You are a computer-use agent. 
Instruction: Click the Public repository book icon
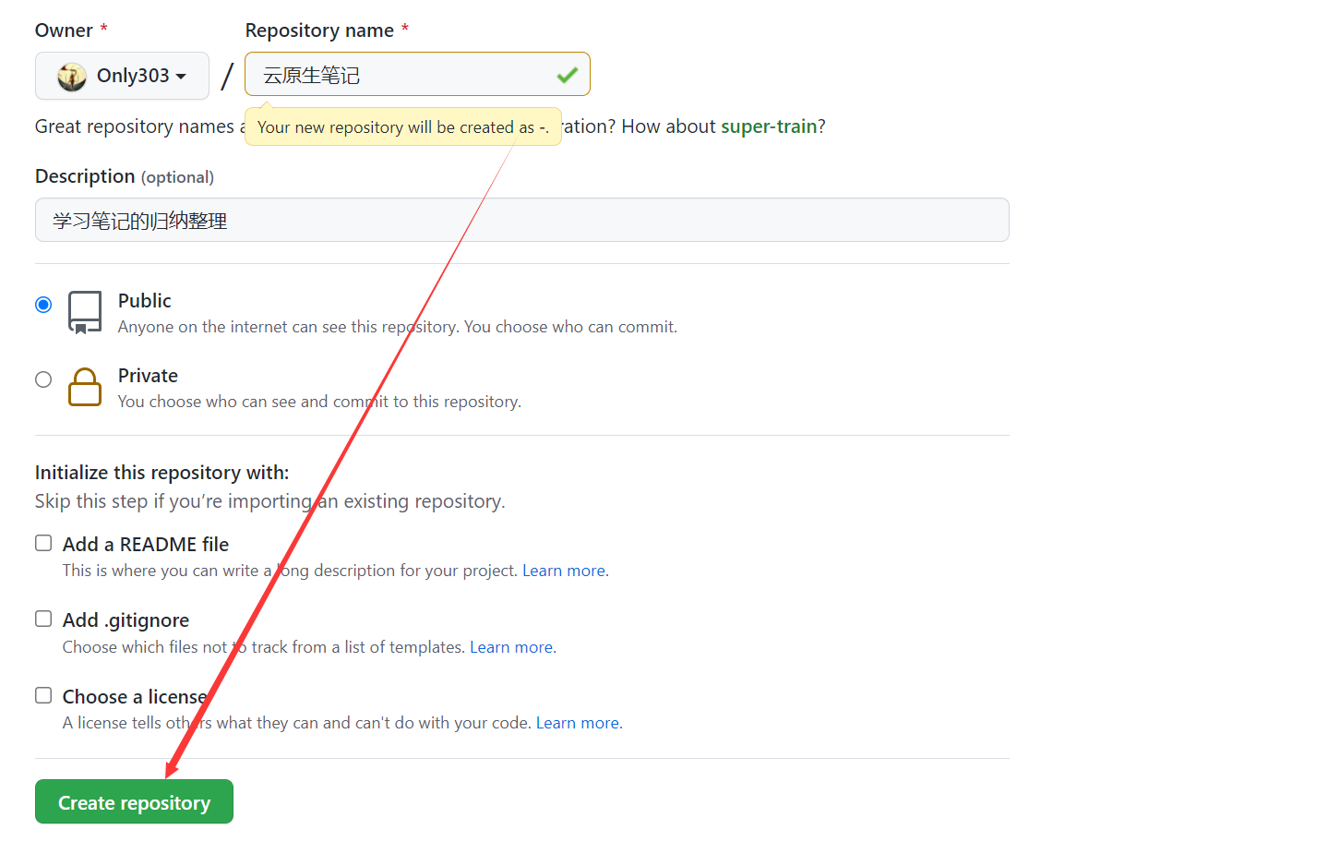point(85,312)
